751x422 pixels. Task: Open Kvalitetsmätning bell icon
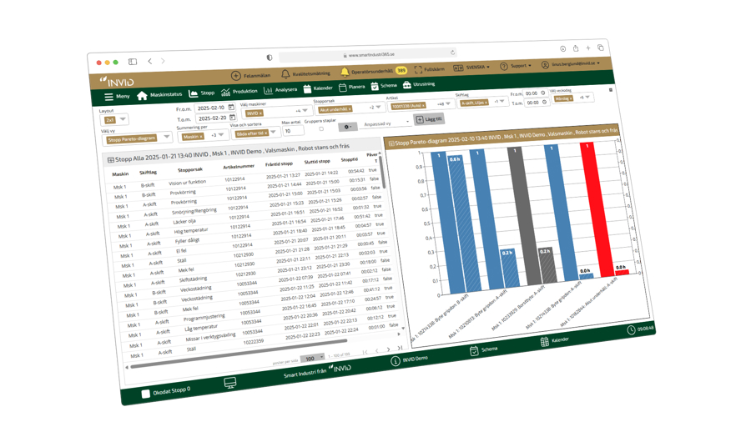click(285, 74)
